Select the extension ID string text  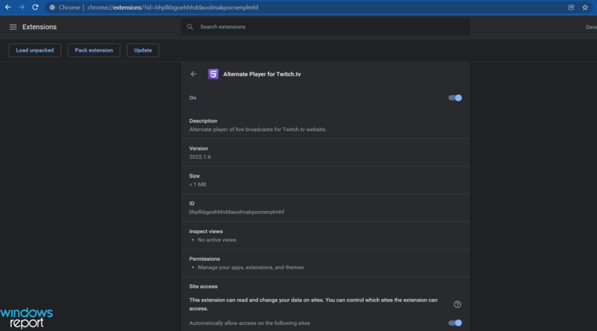coord(236,212)
